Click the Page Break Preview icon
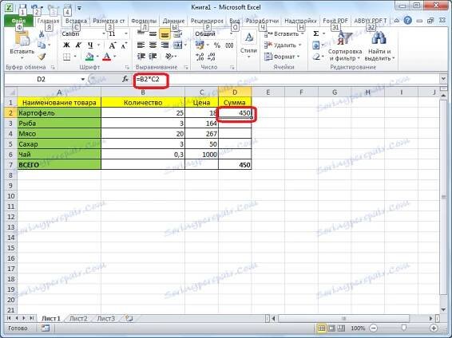Screen dimensions: 452x338 341,328
